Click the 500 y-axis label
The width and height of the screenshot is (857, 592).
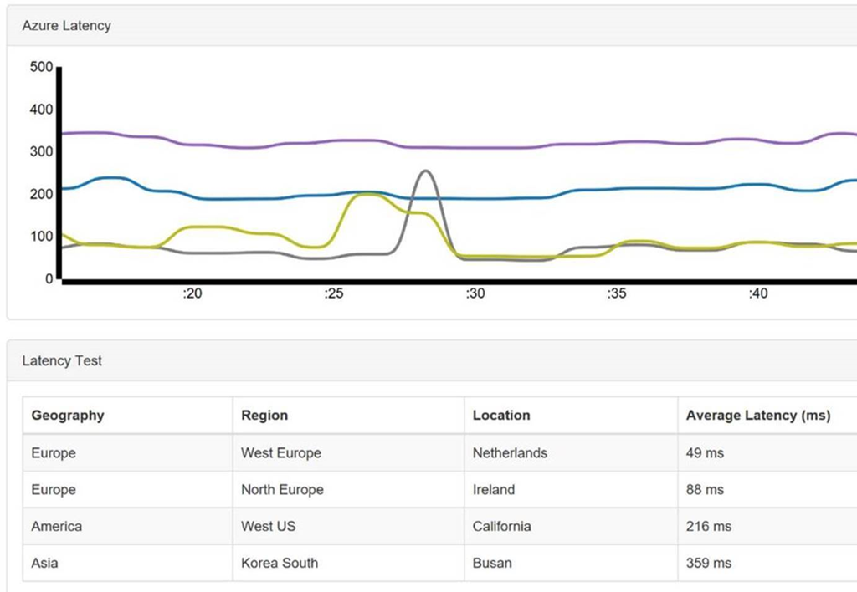point(42,67)
